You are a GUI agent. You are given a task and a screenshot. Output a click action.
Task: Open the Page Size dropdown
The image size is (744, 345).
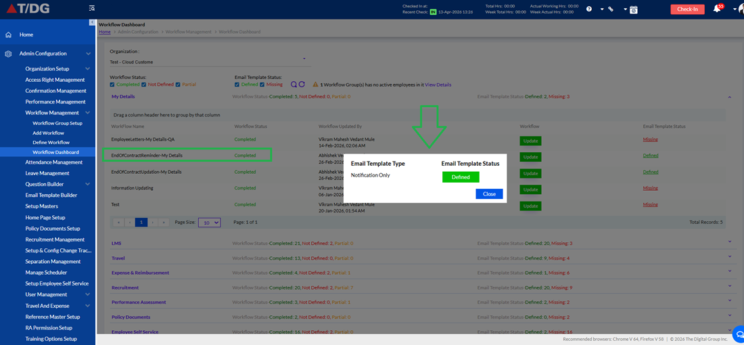coord(209,222)
